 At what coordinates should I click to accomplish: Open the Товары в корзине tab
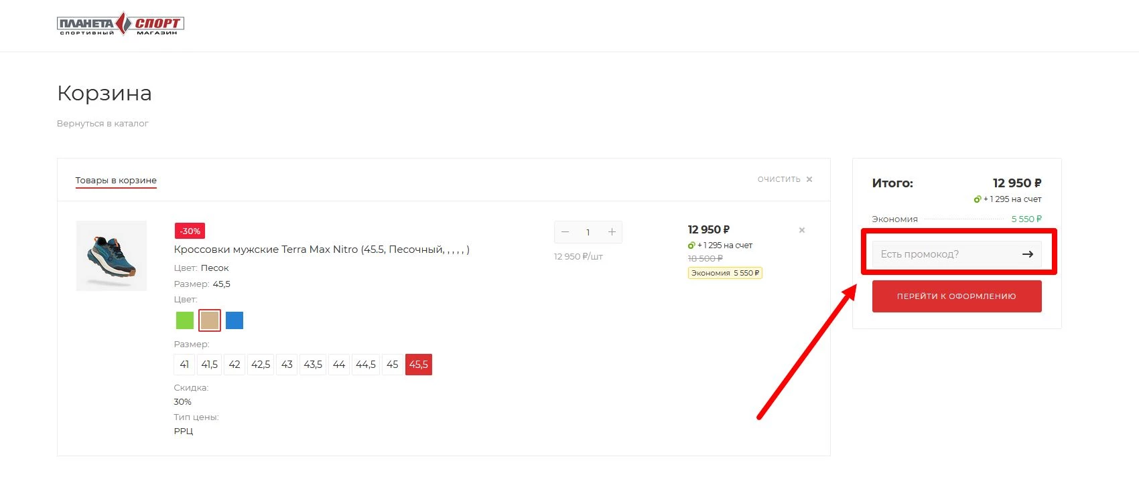coord(116,181)
